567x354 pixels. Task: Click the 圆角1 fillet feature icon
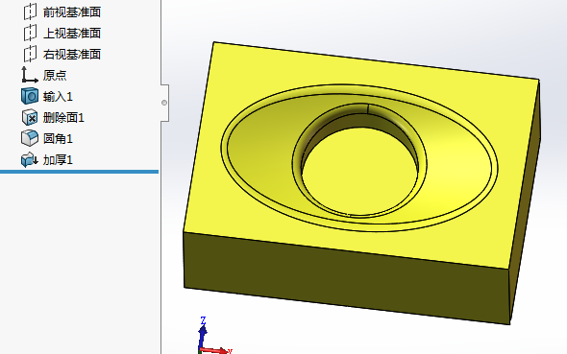click(x=30, y=138)
